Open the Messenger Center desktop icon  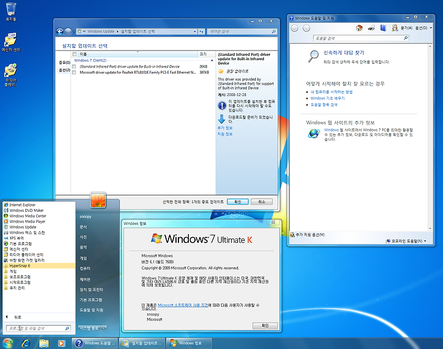10,42
